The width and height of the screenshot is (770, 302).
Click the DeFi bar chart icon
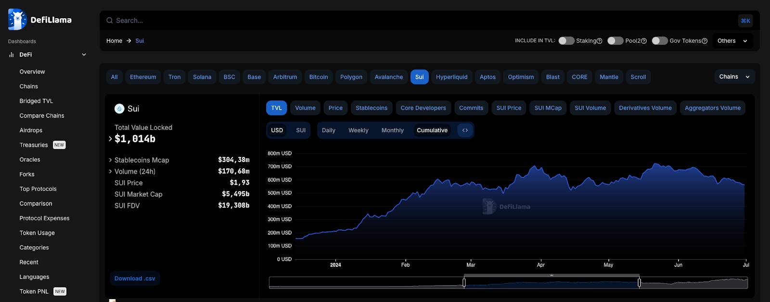coord(11,55)
